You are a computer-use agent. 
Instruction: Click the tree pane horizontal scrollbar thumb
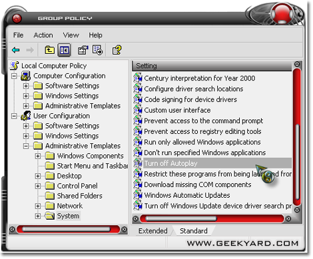(67, 229)
